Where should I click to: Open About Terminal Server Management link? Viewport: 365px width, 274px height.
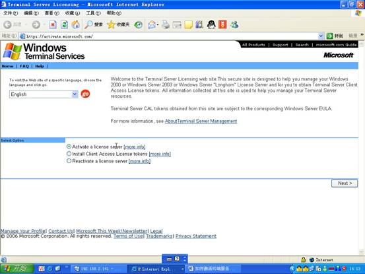pyautogui.click(x=201, y=121)
